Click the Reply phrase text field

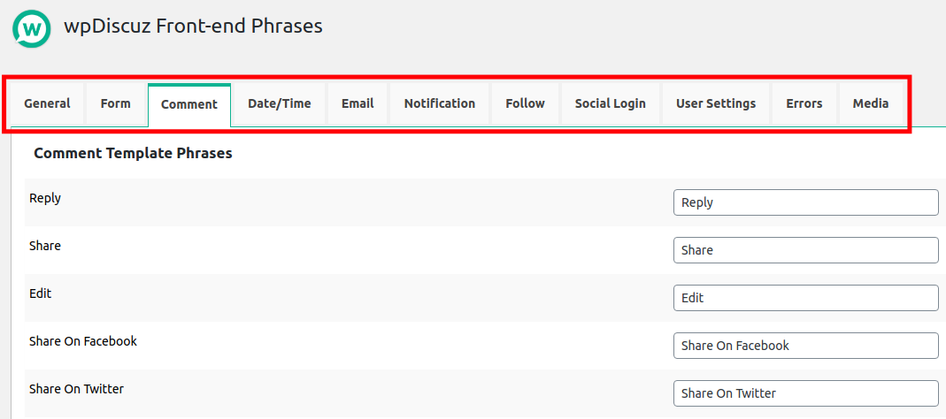pos(805,202)
